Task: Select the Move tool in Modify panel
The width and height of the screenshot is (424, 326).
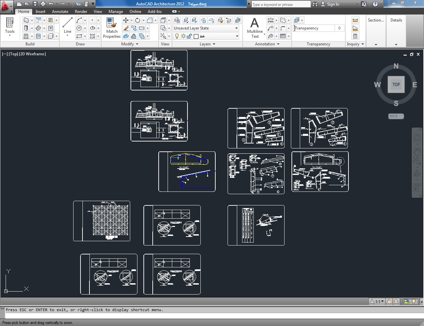Action: (x=126, y=20)
